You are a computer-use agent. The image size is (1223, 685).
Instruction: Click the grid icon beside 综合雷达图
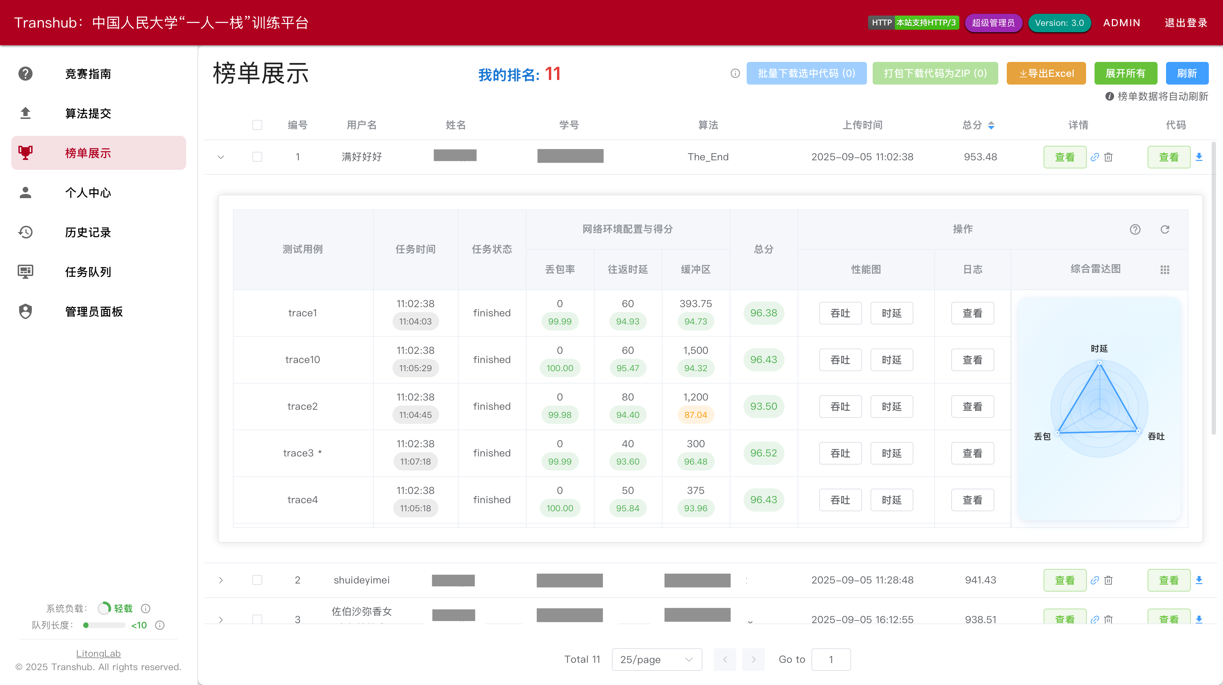(x=1165, y=270)
